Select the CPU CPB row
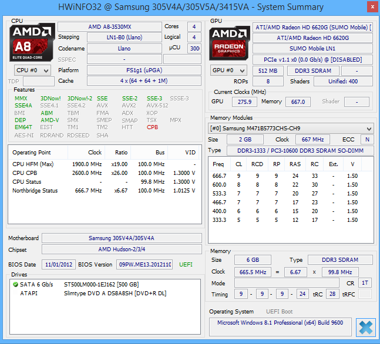The height and width of the screenshot is (344, 380). point(104,173)
